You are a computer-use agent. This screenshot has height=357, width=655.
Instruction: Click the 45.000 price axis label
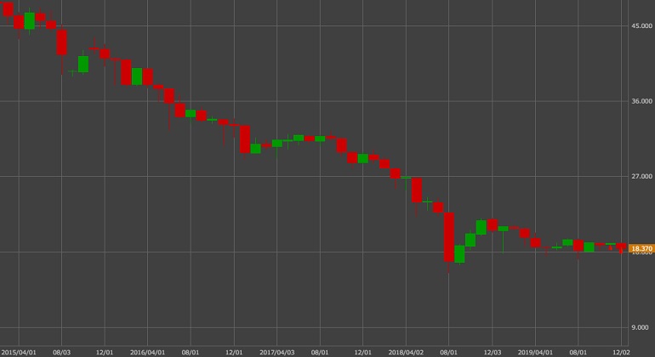[641, 25]
